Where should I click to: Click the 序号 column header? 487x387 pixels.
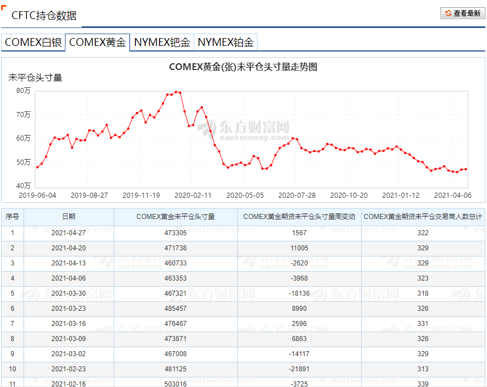point(12,217)
